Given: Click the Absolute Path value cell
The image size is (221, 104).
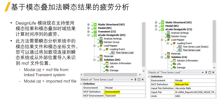Looking at the screenshot, I should [x=195, y=88].
